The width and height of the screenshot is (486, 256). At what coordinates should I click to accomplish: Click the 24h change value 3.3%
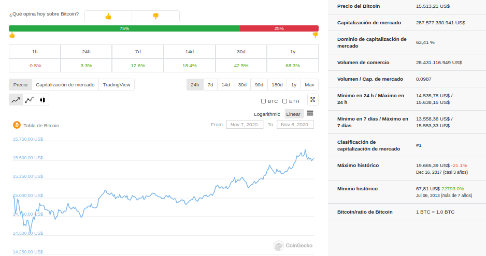pyautogui.click(x=86, y=66)
